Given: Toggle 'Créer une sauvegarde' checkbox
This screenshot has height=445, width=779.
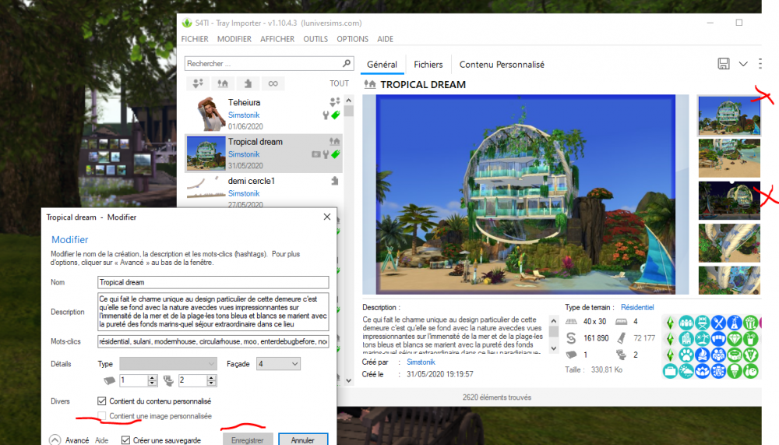Looking at the screenshot, I should tap(125, 440).
